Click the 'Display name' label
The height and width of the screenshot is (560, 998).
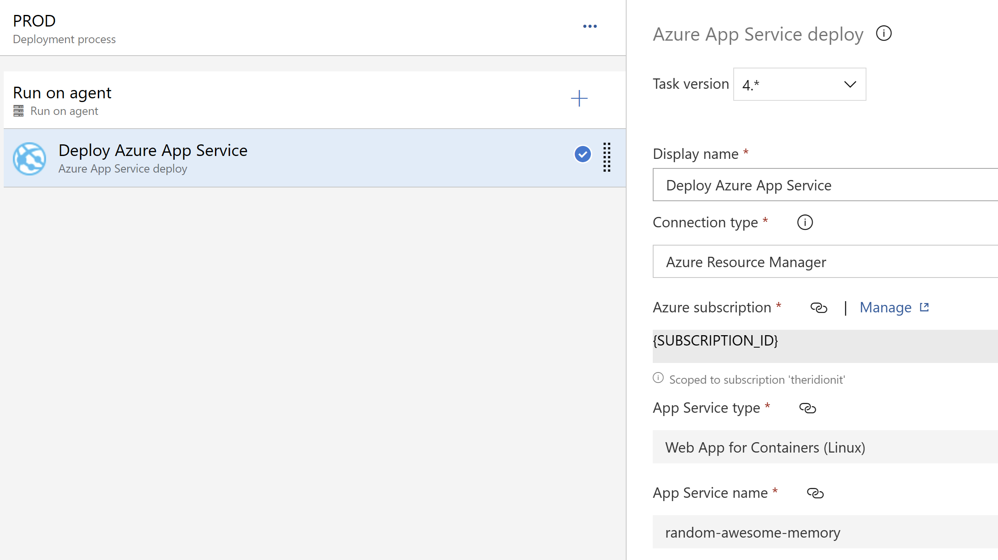coord(695,154)
